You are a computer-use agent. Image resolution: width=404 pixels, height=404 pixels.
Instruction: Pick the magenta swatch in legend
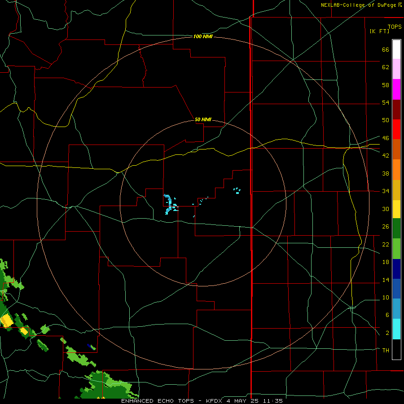coord(396,89)
